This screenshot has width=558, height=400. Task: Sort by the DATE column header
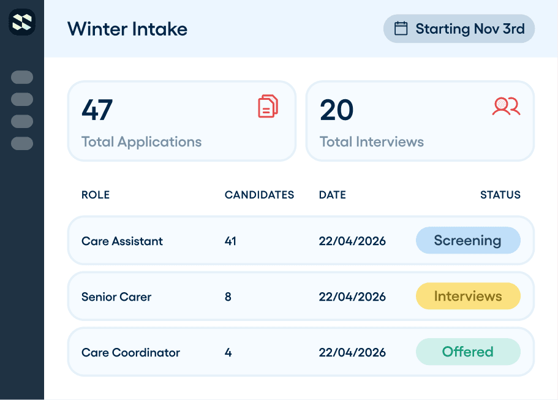[333, 195]
